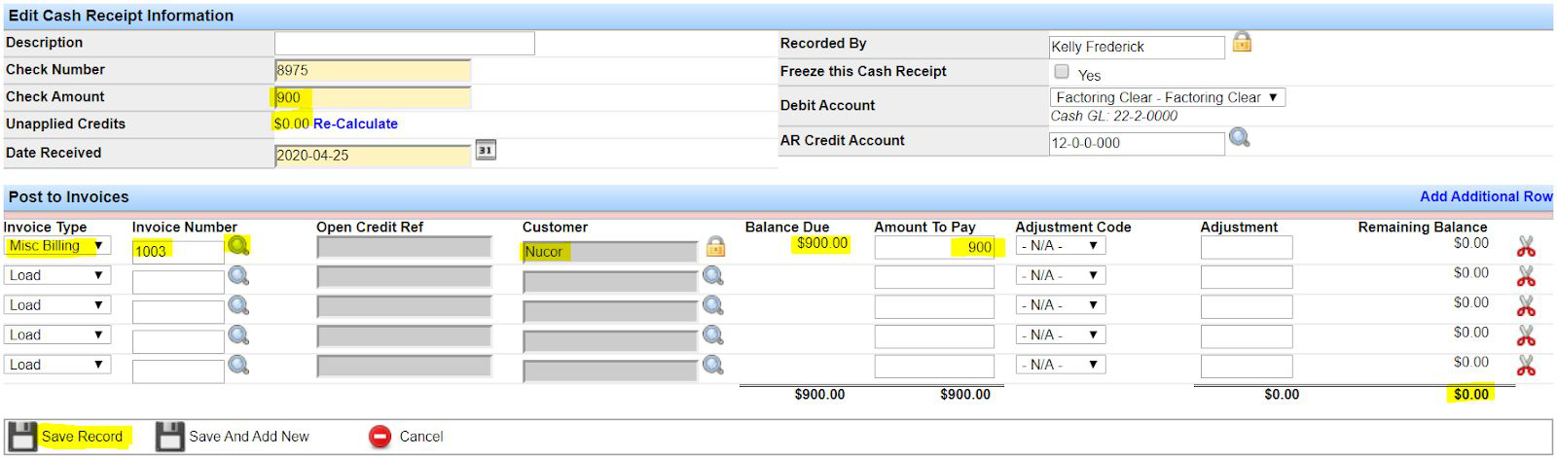Click Cash GL: 22-2-0000 text
The height and width of the screenshot is (458, 1557).
tap(1113, 116)
